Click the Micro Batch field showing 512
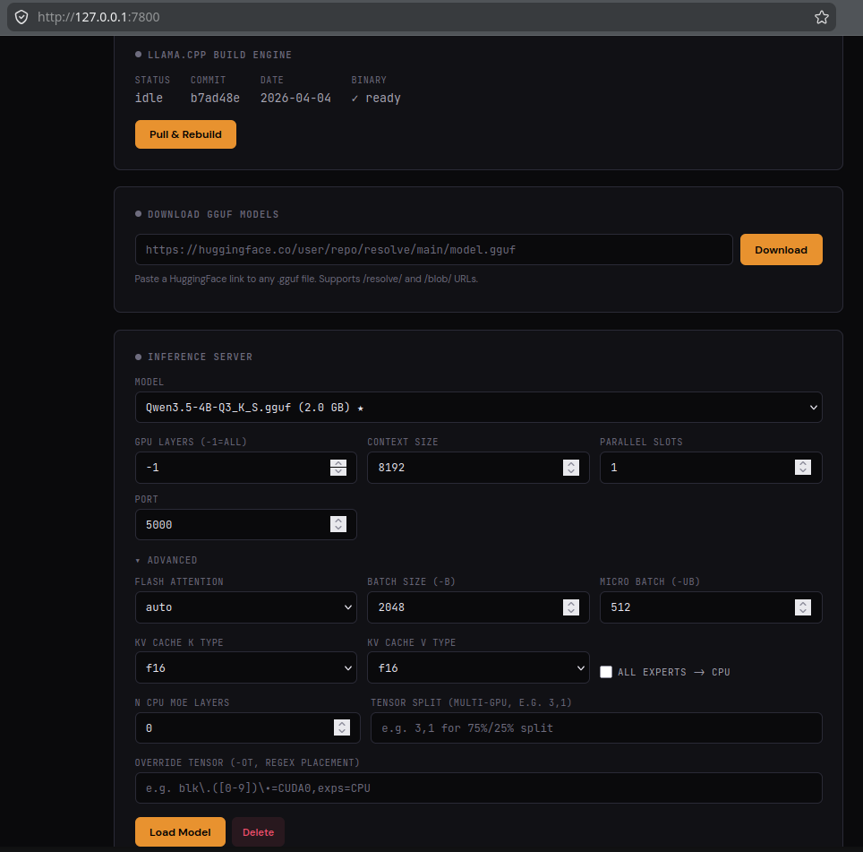This screenshot has height=852, width=863. [x=711, y=607]
